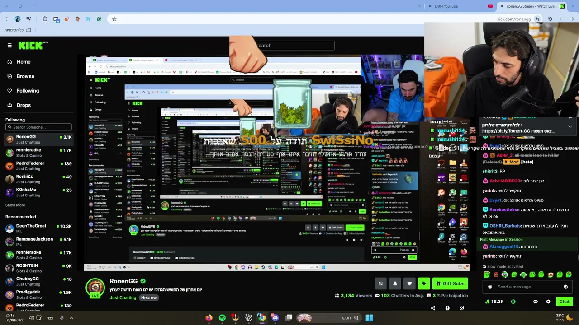Share the RonenGG stream
Screen dimensions: 579x325
click(x=433, y=308)
